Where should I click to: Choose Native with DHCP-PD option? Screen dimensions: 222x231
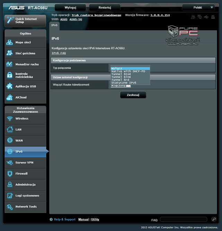pos(130,71)
